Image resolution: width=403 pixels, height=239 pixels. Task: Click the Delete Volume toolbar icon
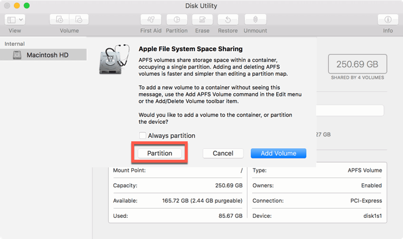pyautogui.click(x=79, y=20)
